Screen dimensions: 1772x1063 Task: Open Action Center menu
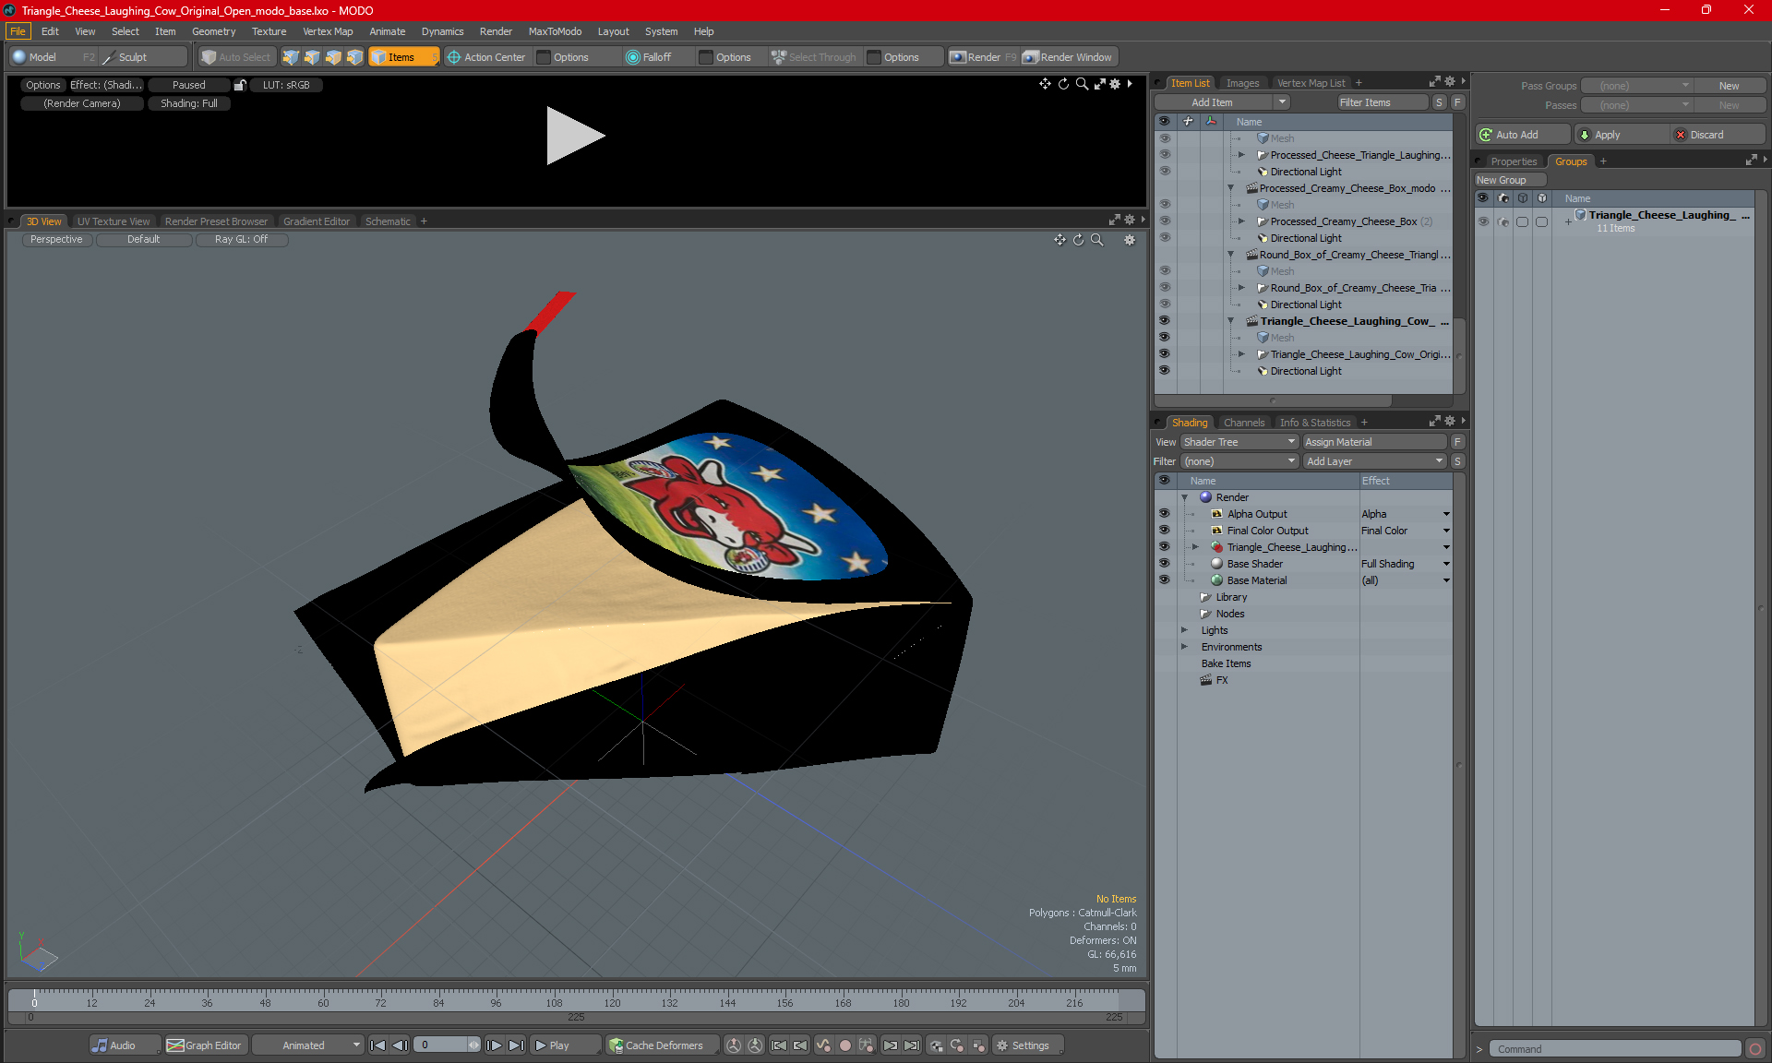click(x=486, y=57)
